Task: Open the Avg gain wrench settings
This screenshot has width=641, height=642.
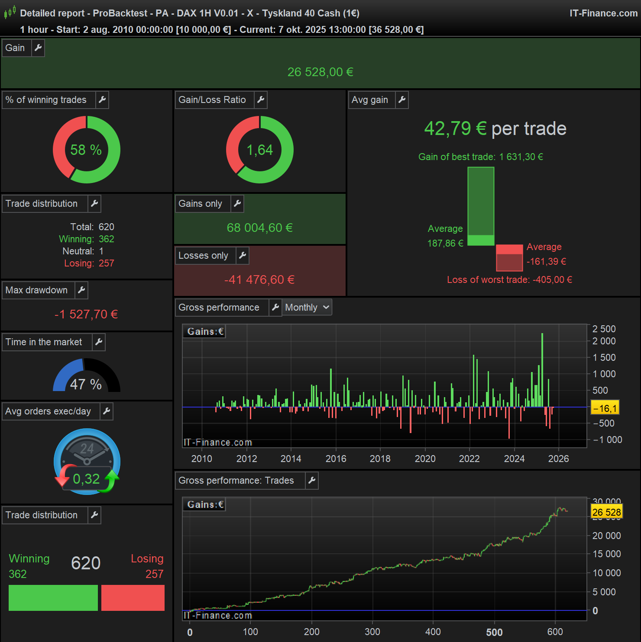Action: pos(402,100)
